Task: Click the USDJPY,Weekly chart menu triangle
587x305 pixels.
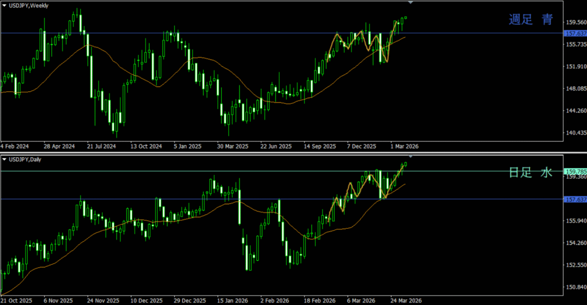Action: (x=5, y=5)
